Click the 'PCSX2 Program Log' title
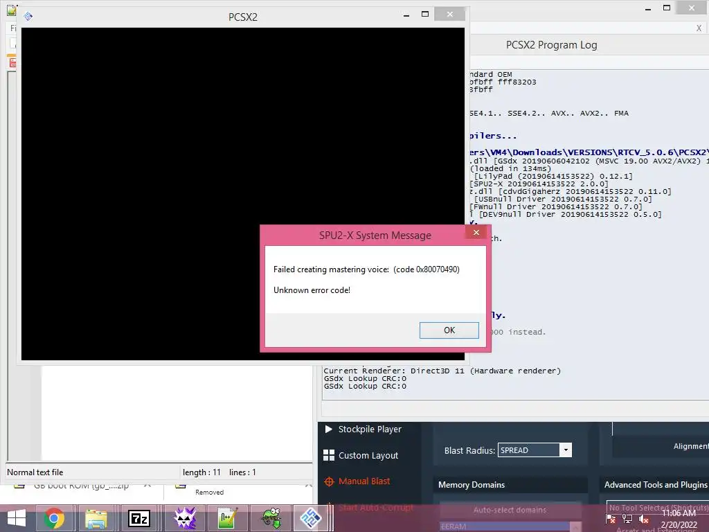Image resolution: width=709 pixels, height=532 pixels. pyautogui.click(x=551, y=45)
